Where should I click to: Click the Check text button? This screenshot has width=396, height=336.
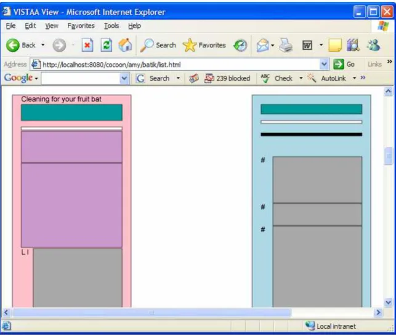tap(284, 79)
